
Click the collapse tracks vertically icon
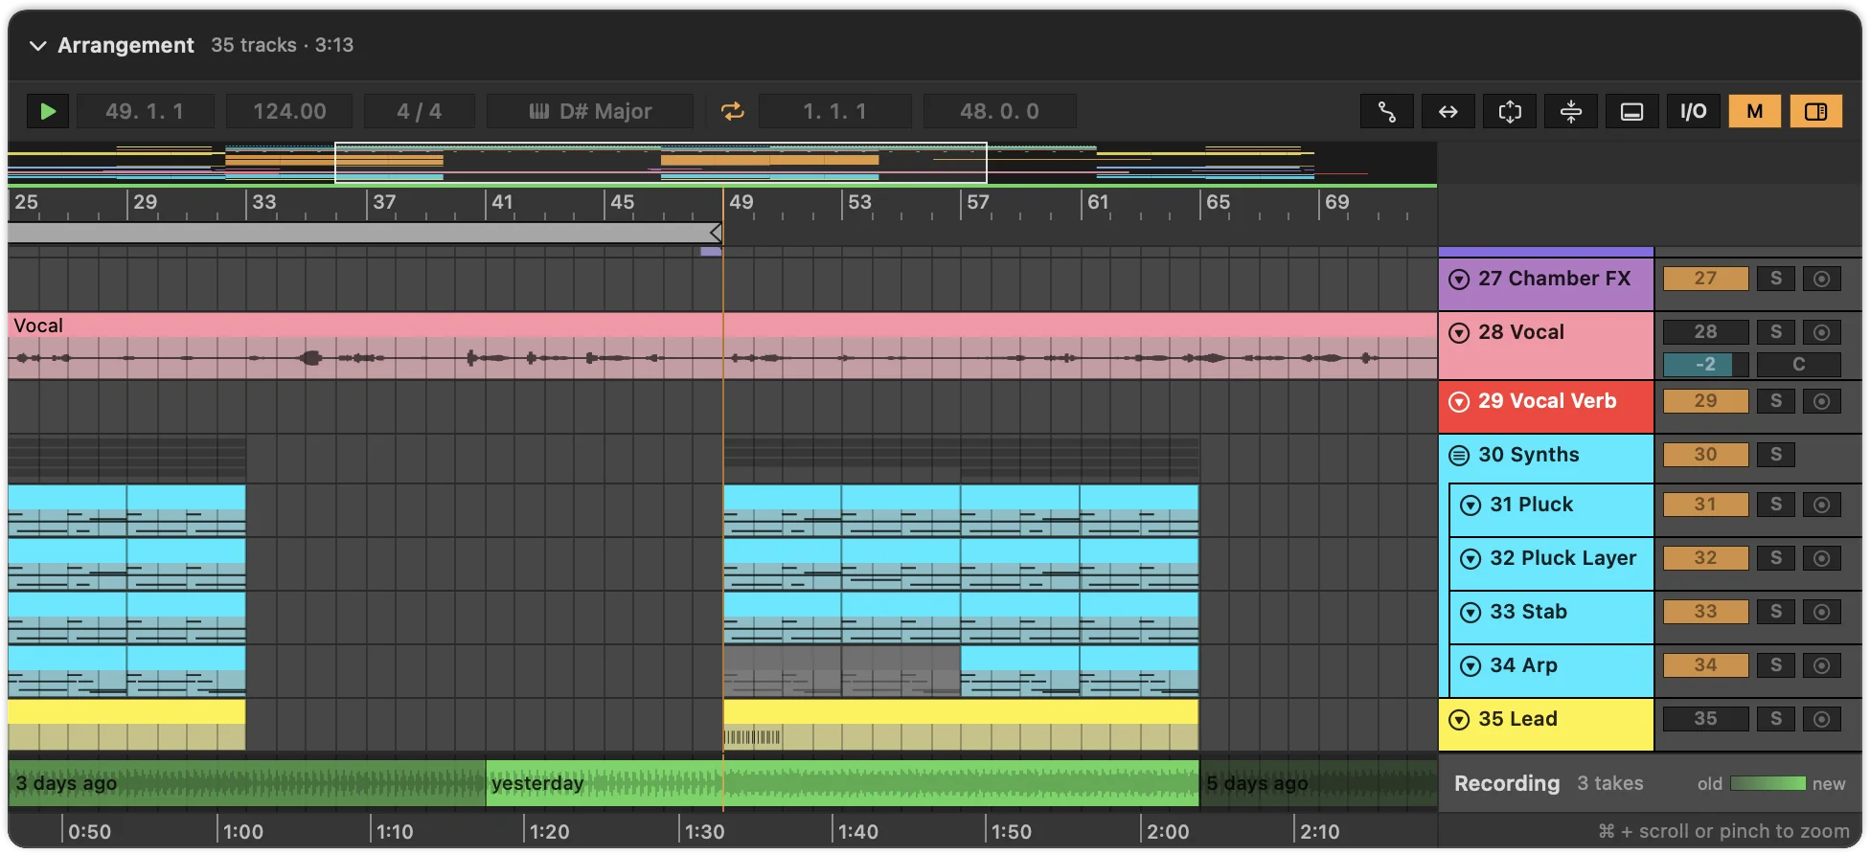click(x=1570, y=111)
